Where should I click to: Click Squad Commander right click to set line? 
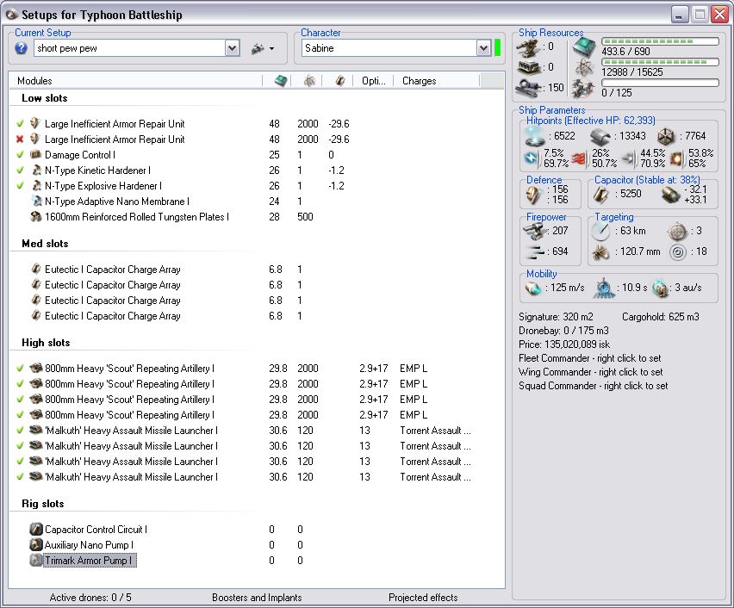(593, 386)
